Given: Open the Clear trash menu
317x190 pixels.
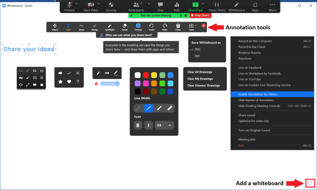Looking at the screenshot, I should [x=178, y=27].
